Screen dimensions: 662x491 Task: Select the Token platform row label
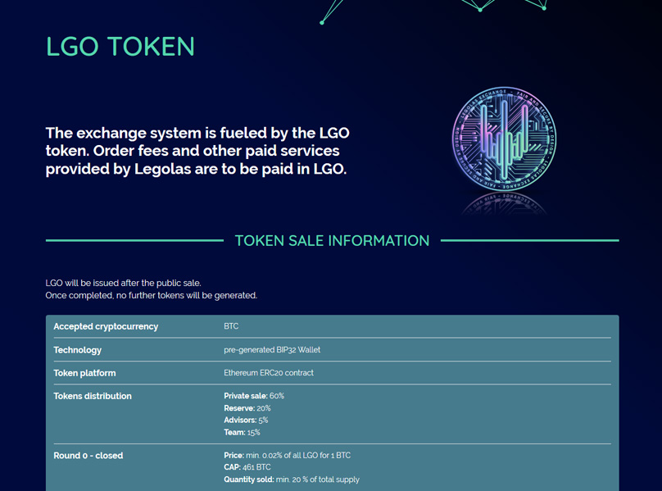pyautogui.click(x=84, y=373)
